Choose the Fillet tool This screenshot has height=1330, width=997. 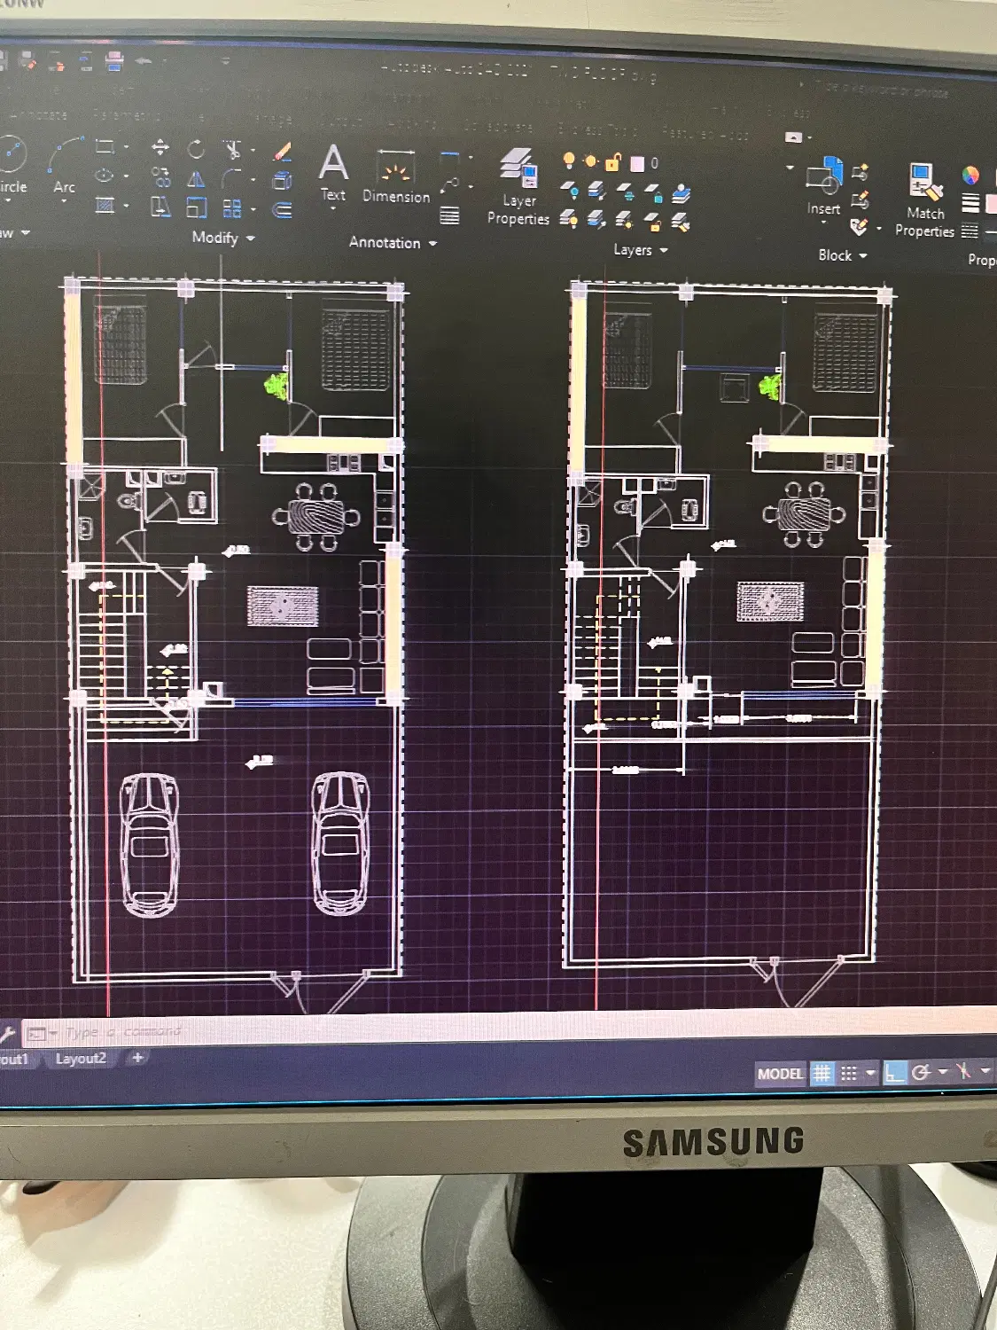click(x=231, y=179)
